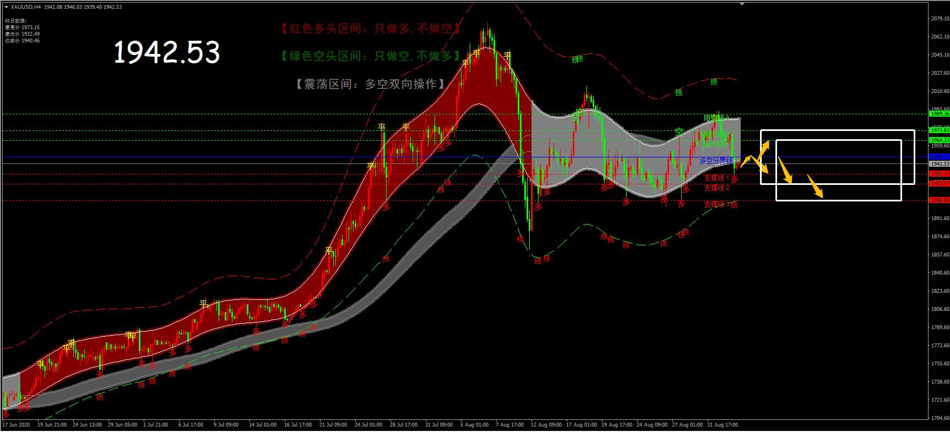Click the 21 Jul 09:00 time label

point(333,425)
